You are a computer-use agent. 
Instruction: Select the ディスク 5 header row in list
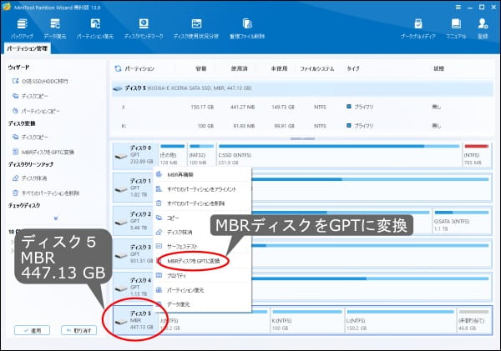302,88
